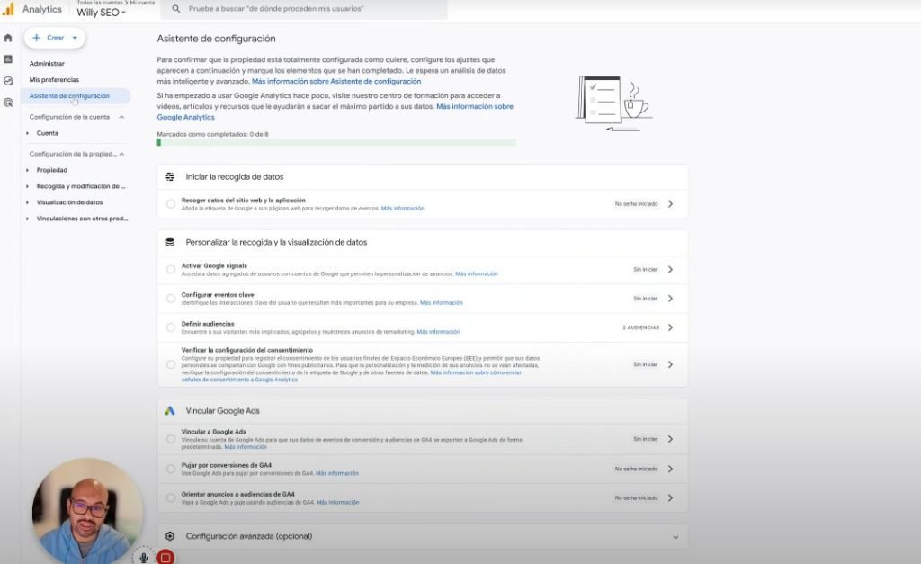
Task: Mark 'Vincular a Google Ads' as completed
Action: [170, 439]
